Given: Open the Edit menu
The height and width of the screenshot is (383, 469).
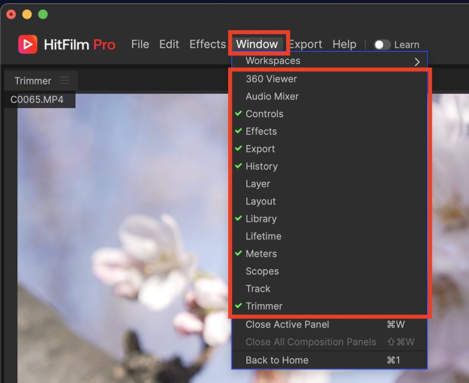Looking at the screenshot, I should (169, 44).
